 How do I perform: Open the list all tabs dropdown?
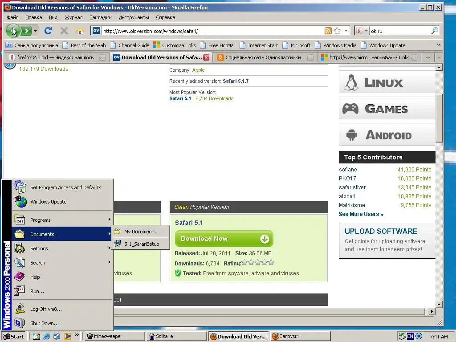tap(439, 57)
